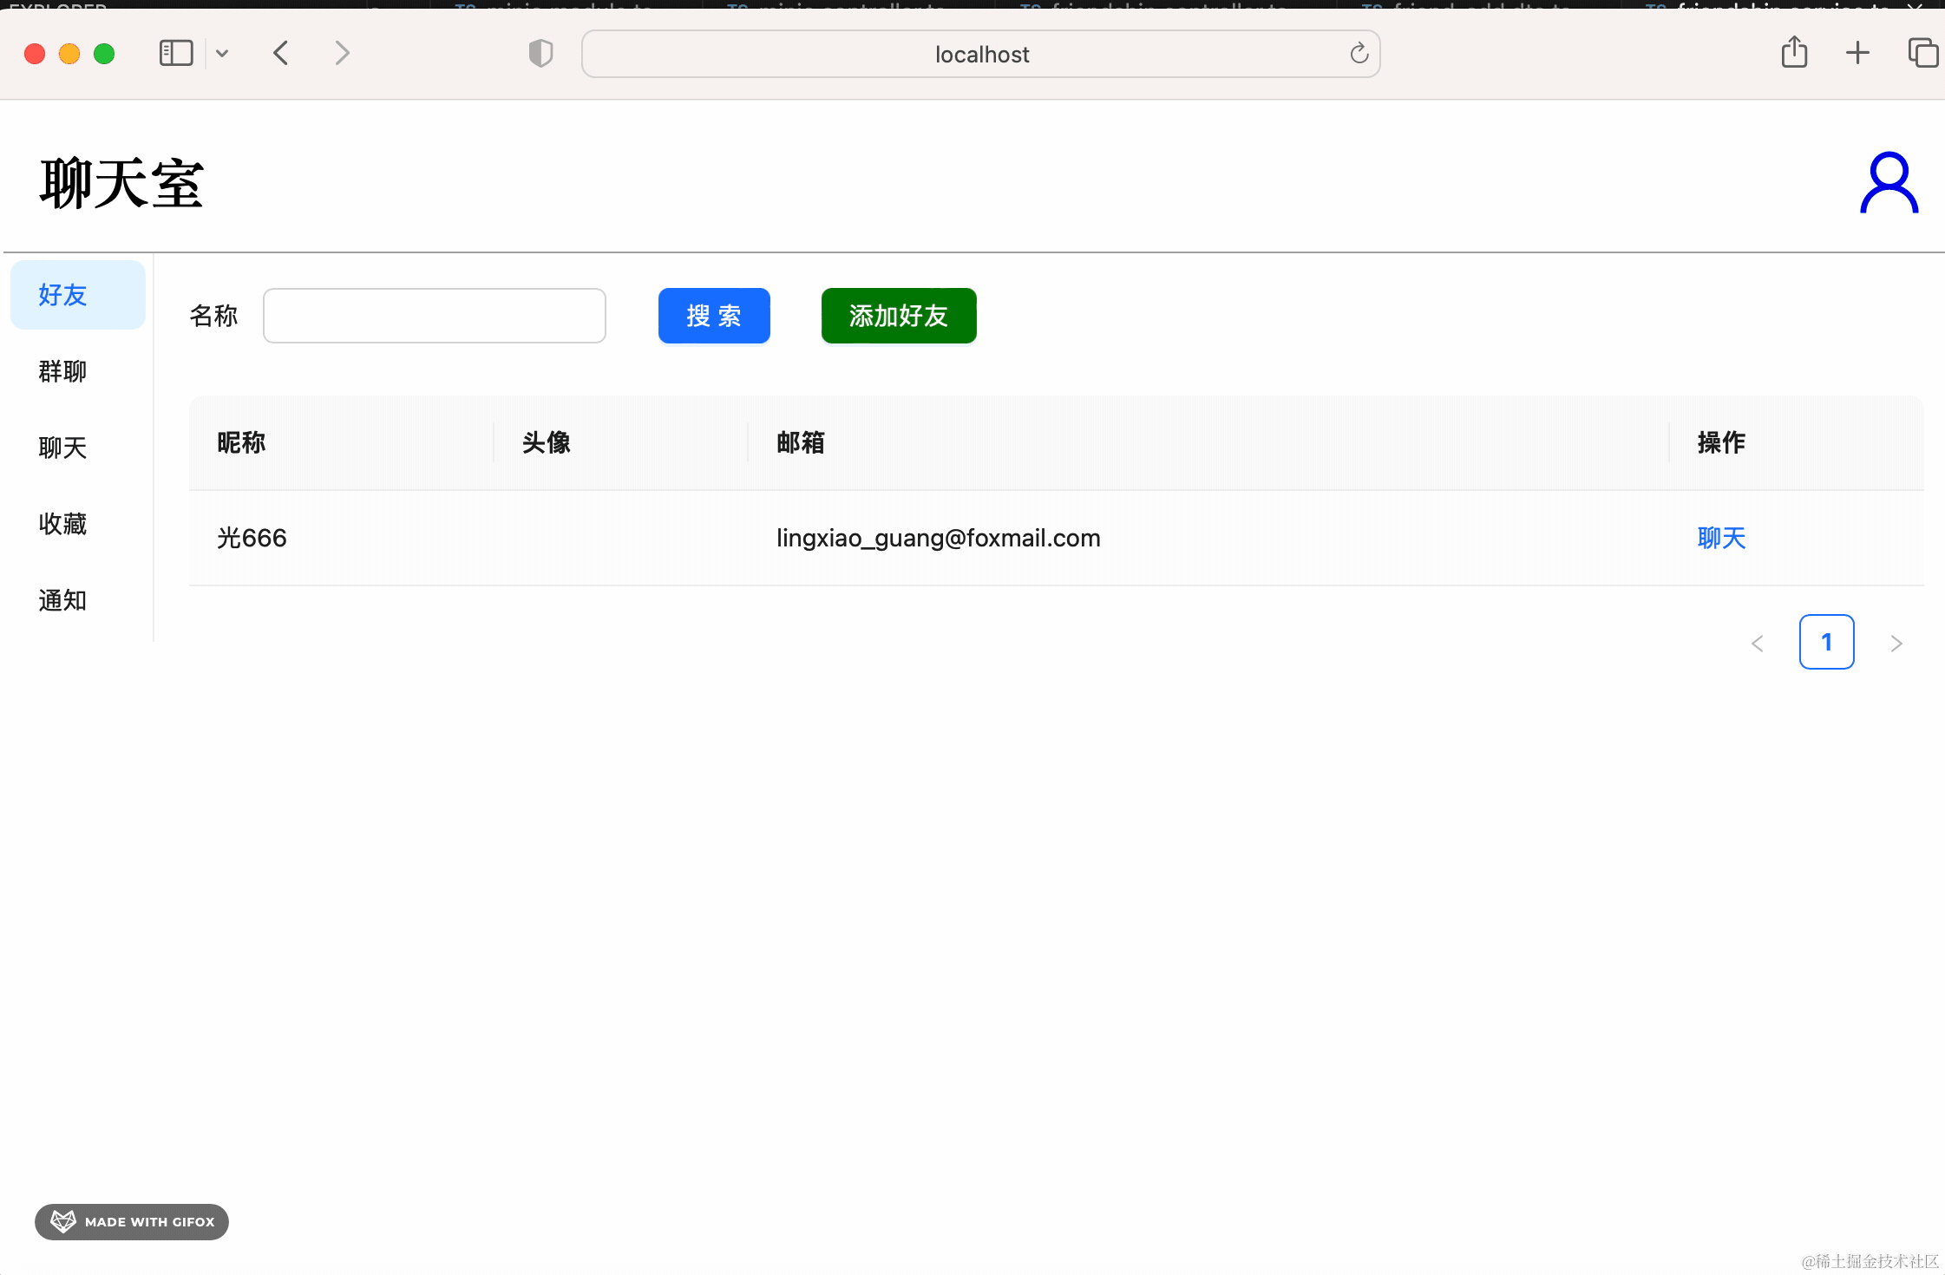Screen dimensions: 1945x1275
Task: Open the 聊天 sidebar section
Action: click(62, 448)
